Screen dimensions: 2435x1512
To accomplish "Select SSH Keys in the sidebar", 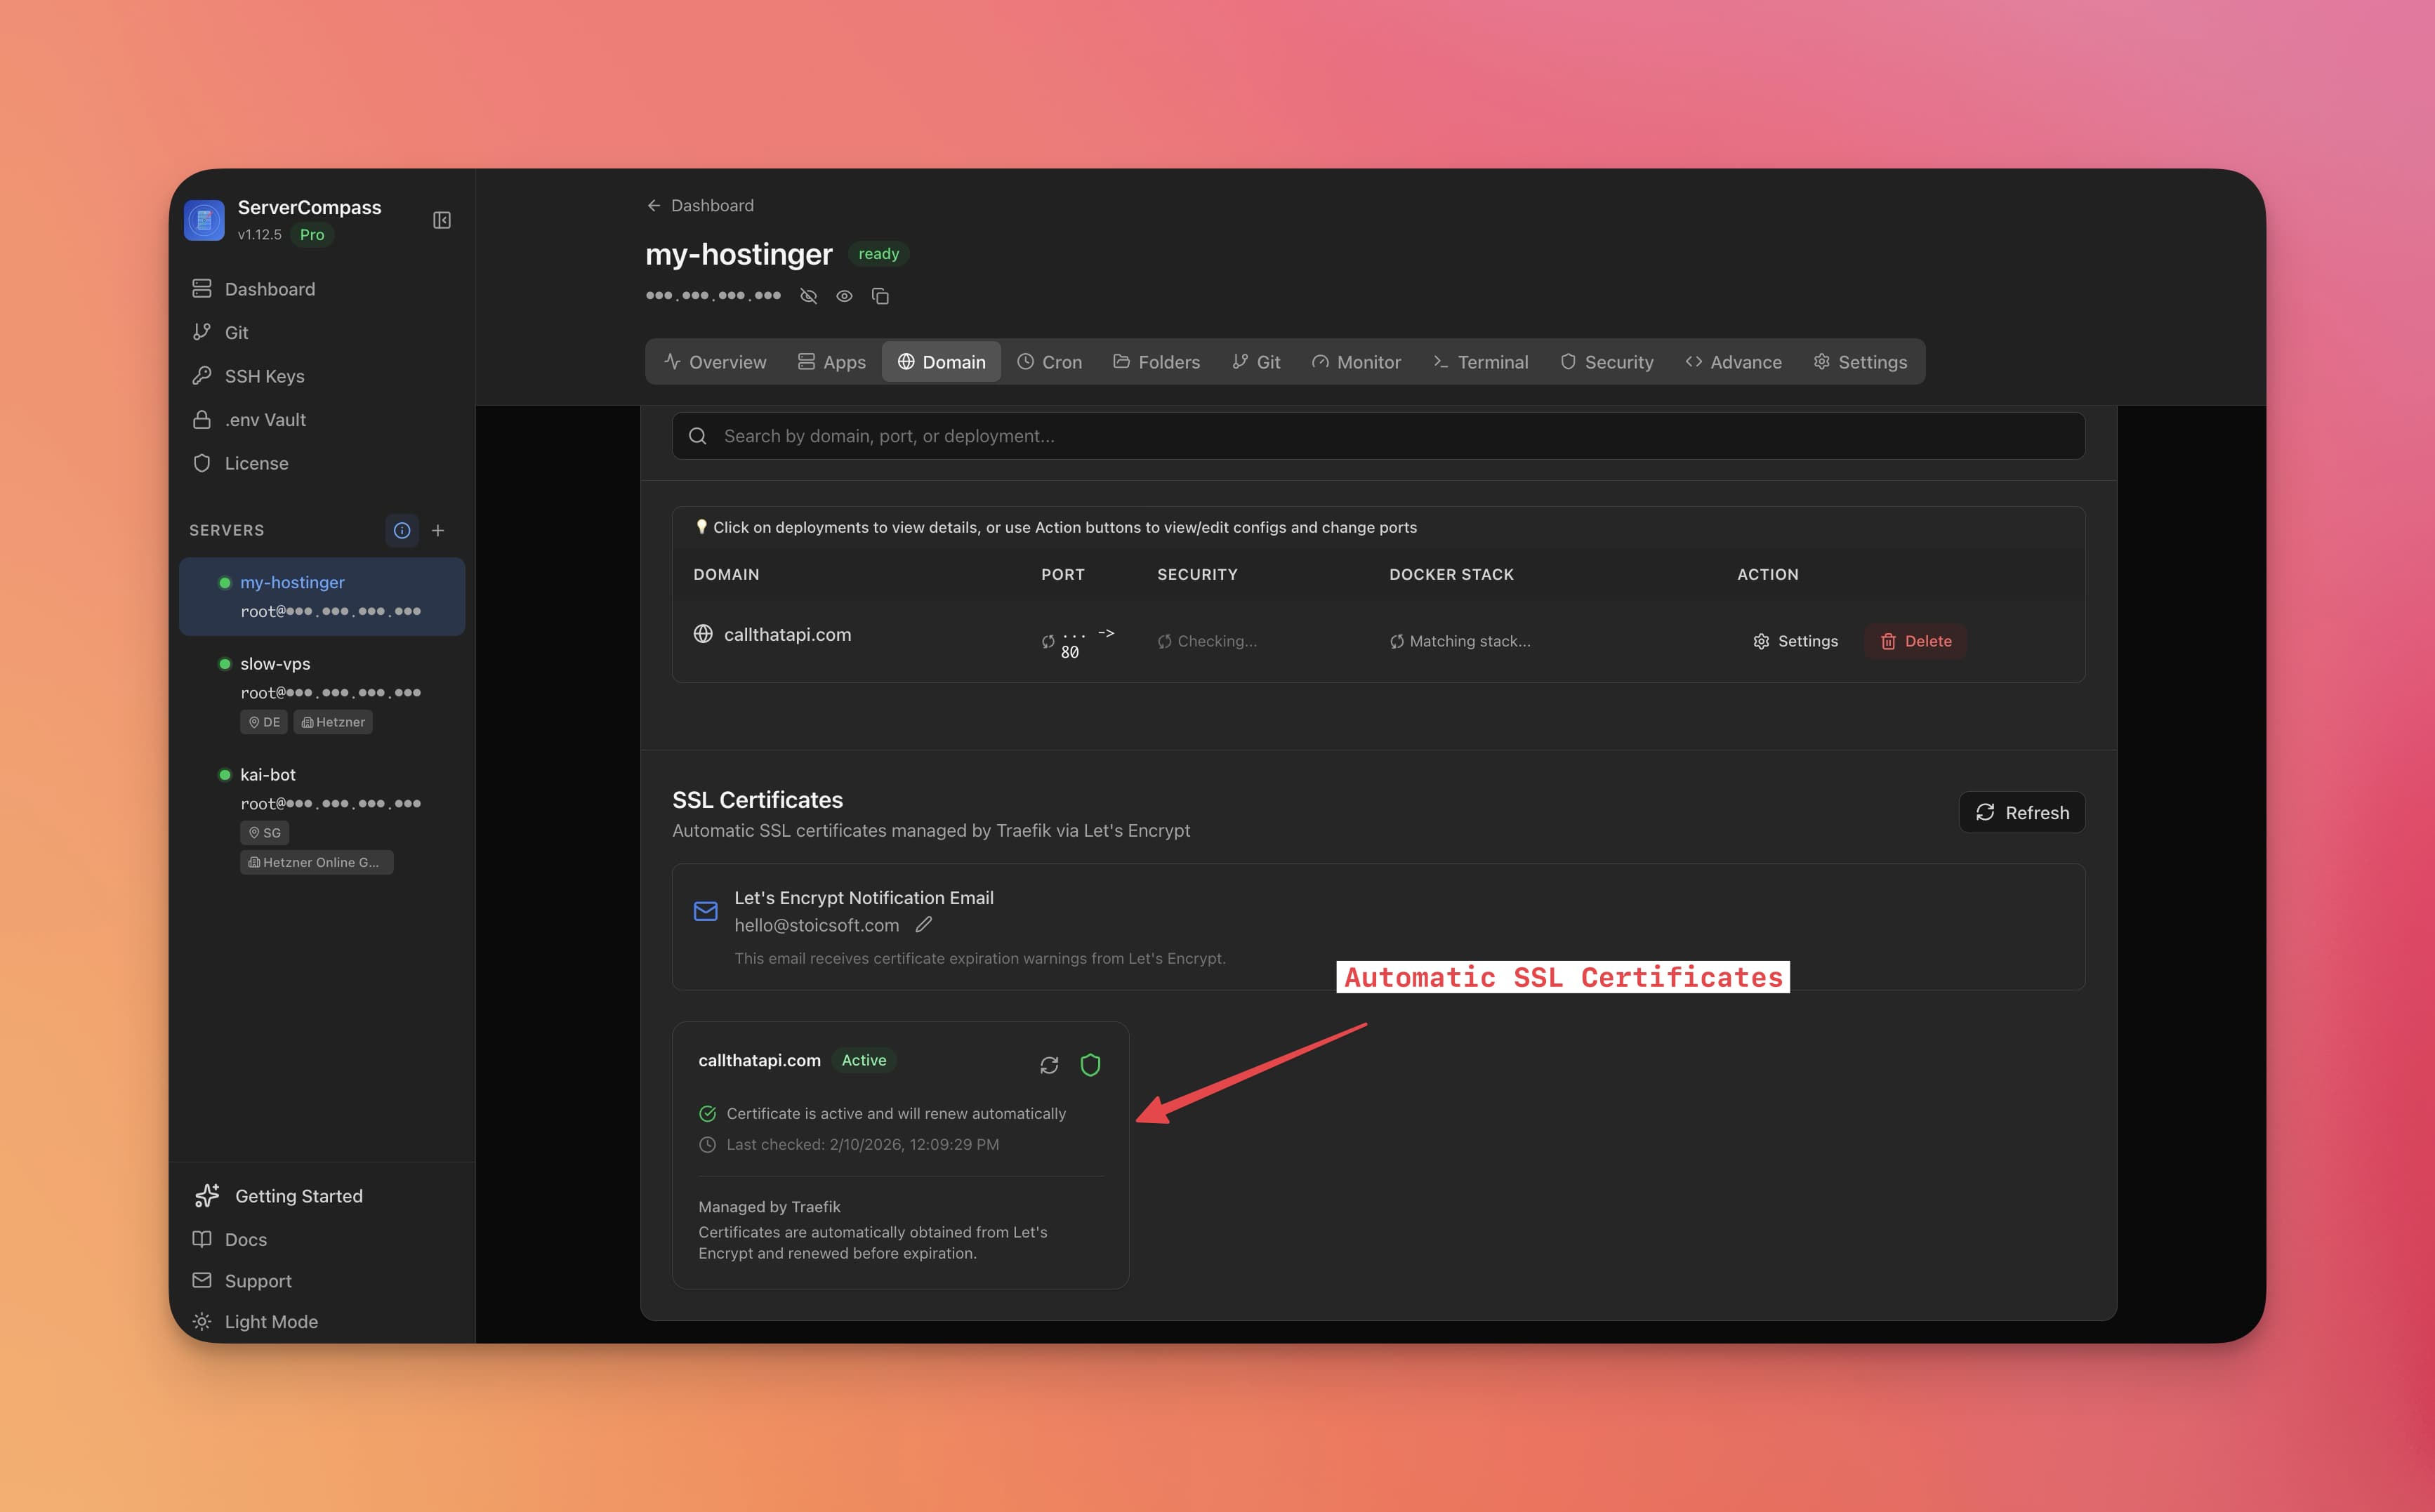I will pyautogui.click(x=263, y=376).
